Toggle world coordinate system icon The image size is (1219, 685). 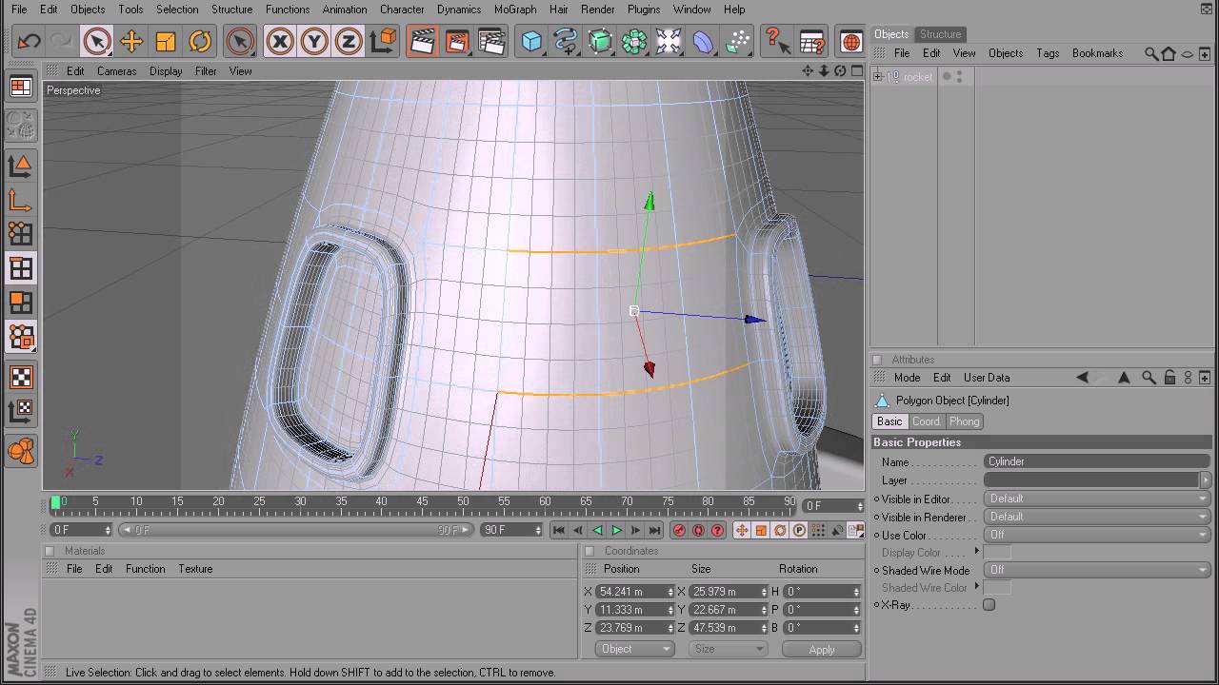click(383, 41)
